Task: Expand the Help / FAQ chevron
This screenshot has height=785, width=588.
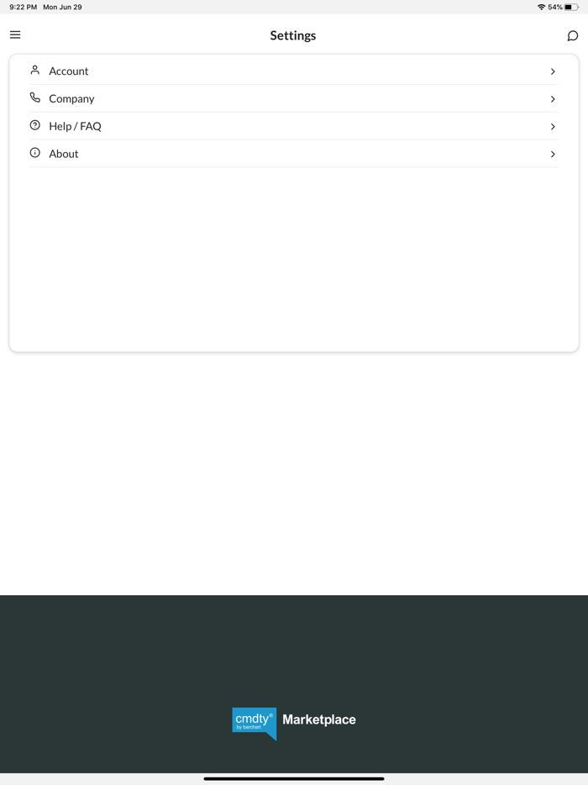Action: pyautogui.click(x=553, y=127)
